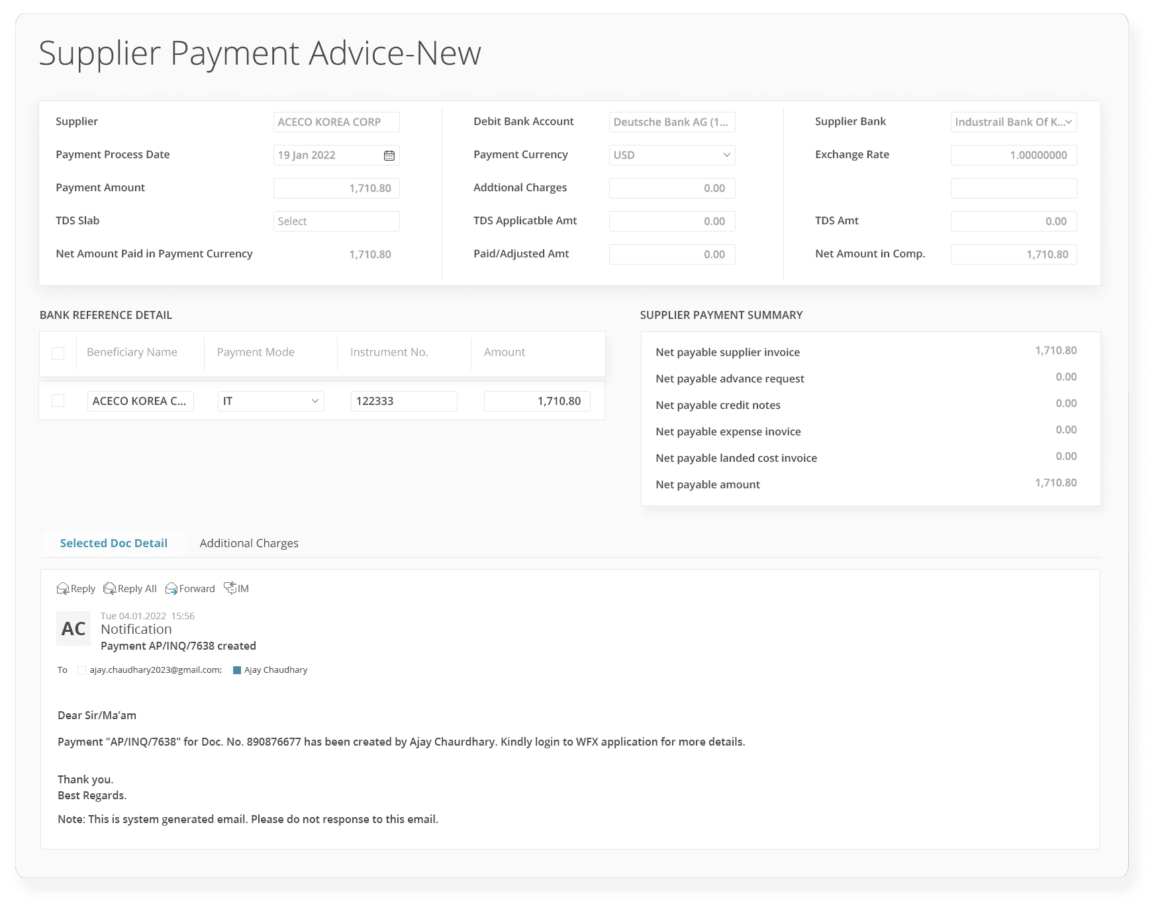Click the Net payable advance request row
The width and height of the screenshot is (1166, 917).
click(x=866, y=378)
